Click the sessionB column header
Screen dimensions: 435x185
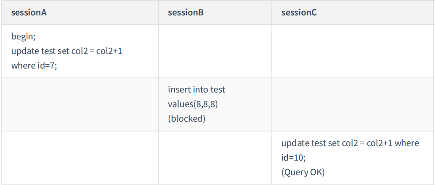click(186, 13)
